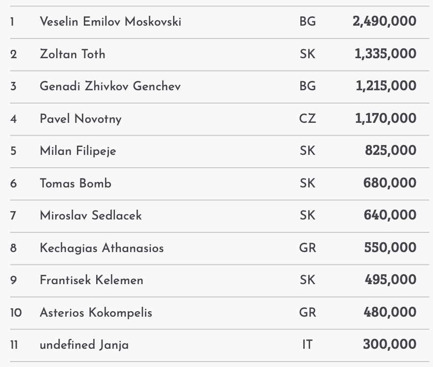Select Kechagias Athanasios in the list
The image size is (433, 367).
(102, 248)
